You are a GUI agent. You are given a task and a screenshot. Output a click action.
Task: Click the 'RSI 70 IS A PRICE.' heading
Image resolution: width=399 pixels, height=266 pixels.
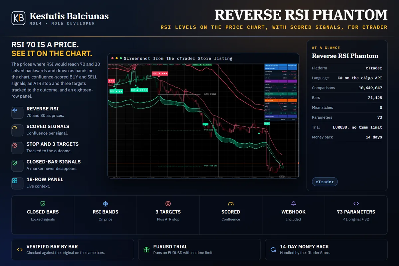[x=45, y=45]
